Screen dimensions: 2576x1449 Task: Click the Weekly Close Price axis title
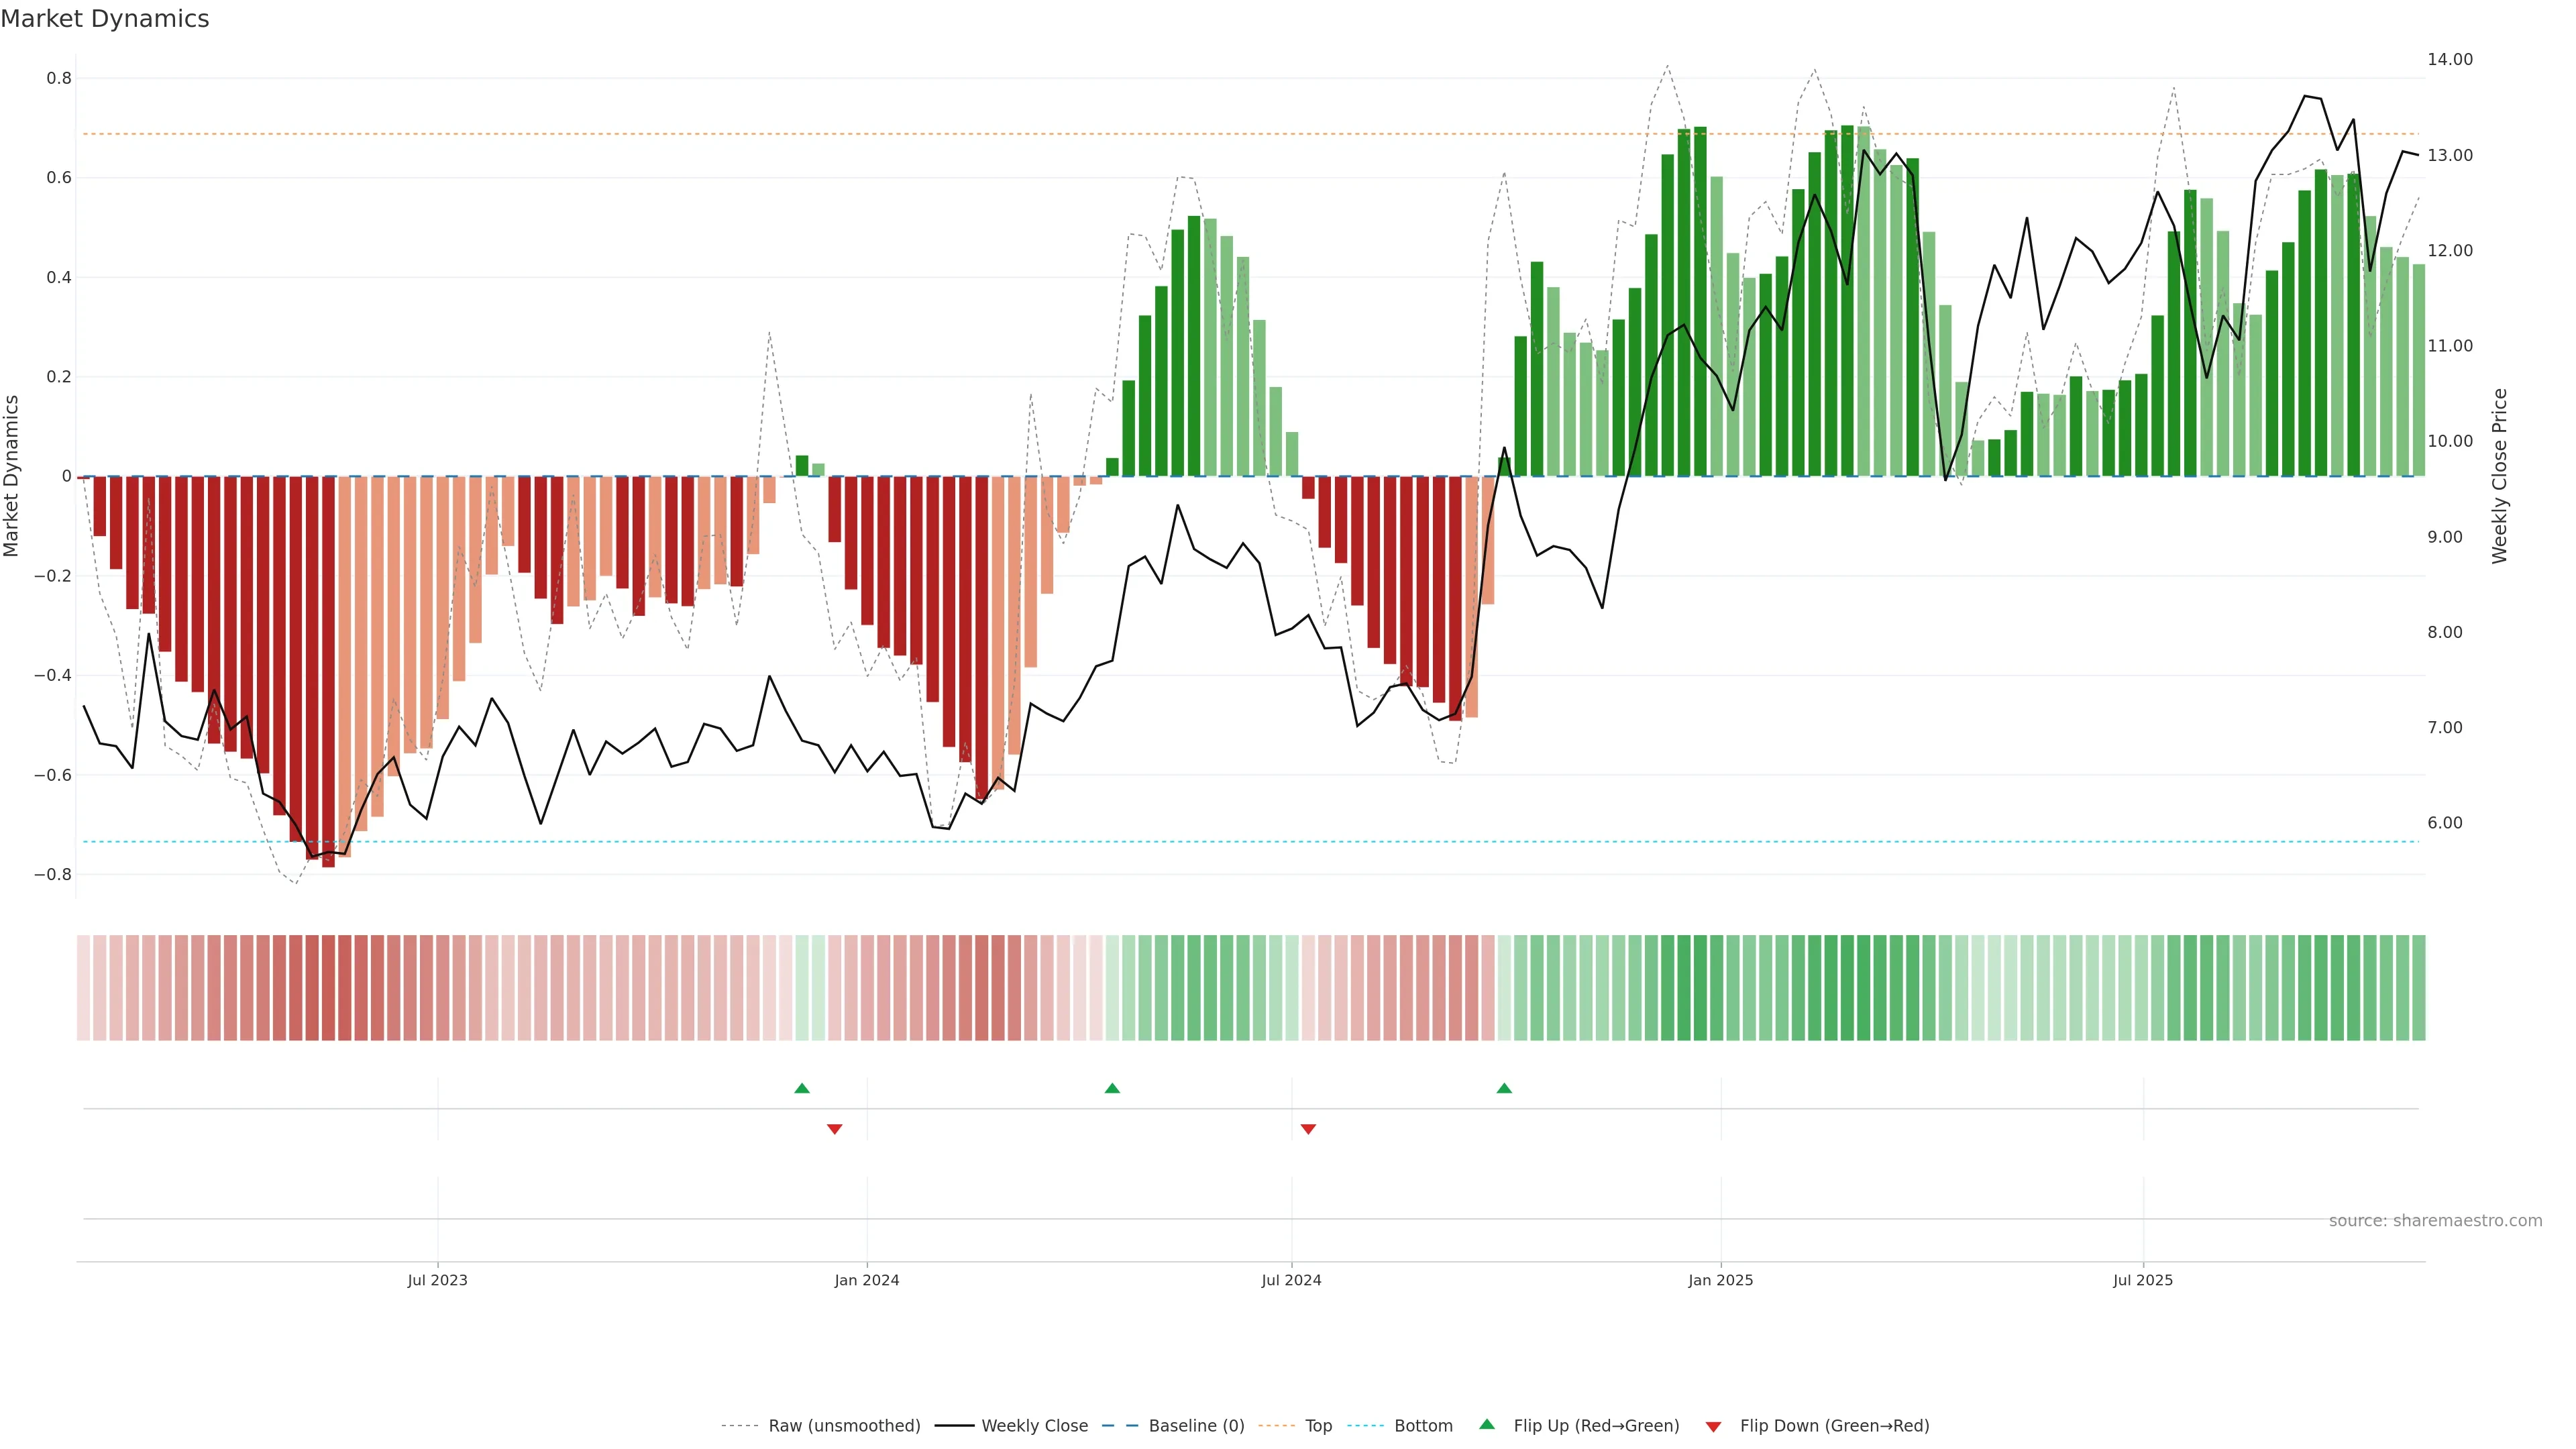point(2499,476)
